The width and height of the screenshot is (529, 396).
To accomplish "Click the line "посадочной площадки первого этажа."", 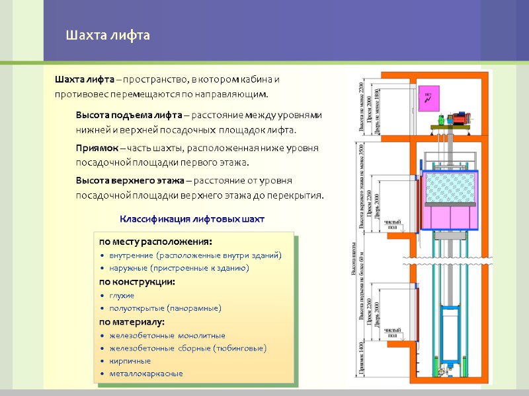I will 162,162.
